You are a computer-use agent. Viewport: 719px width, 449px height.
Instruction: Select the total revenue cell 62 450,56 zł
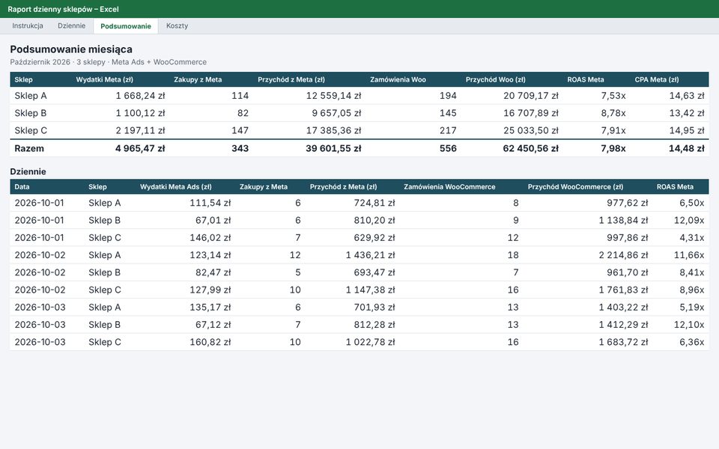(x=530, y=148)
